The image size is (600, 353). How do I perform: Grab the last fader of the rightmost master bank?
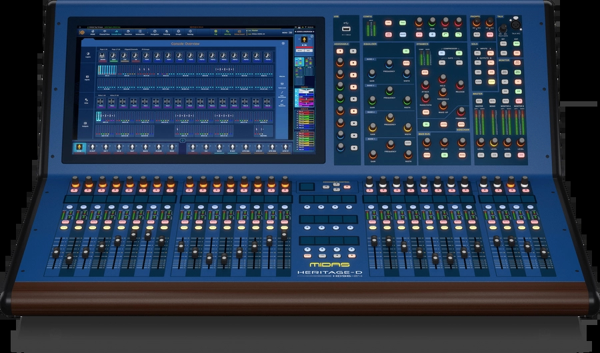543,252
